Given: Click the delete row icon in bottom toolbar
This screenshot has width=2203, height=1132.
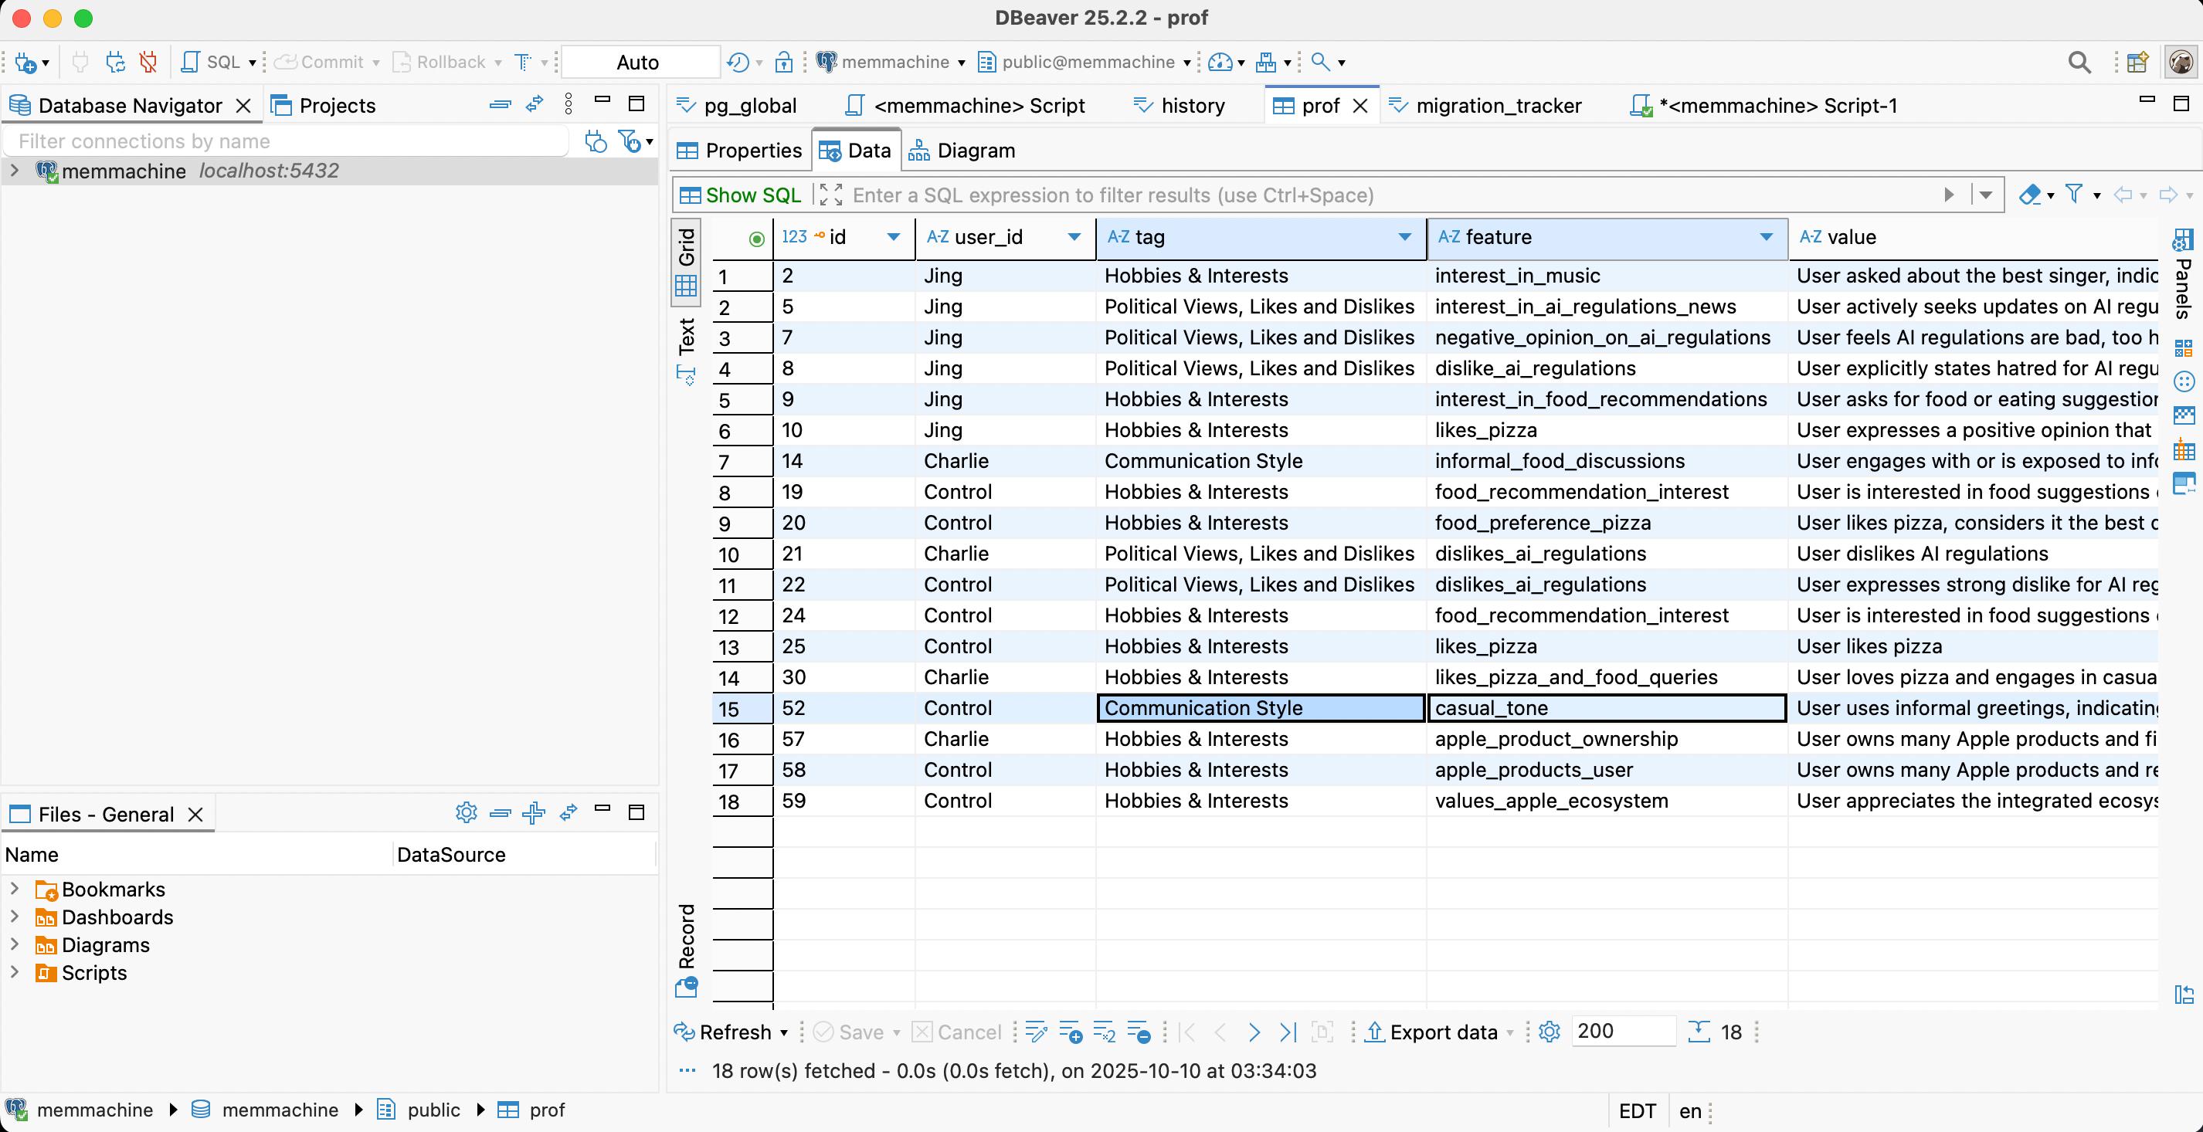Looking at the screenshot, I should point(1139,1032).
